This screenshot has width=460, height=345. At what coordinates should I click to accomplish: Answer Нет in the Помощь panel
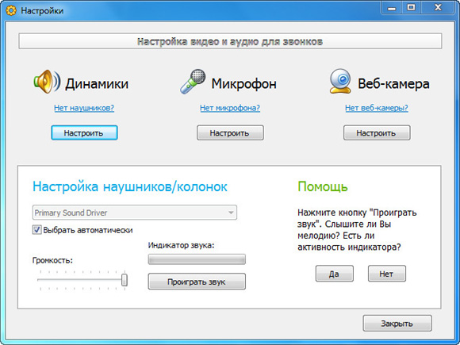[x=387, y=274]
